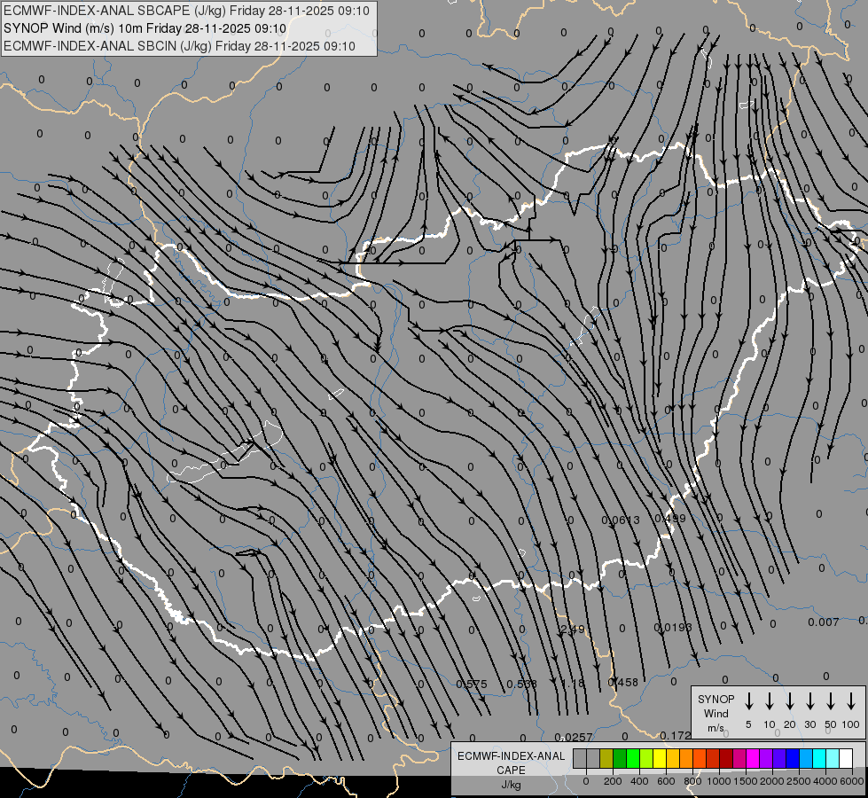Click the 30 m/s wind arrow in legend
Image resolution: width=868 pixels, height=798 pixels.
click(809, 701)
